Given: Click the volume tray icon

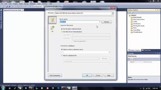Looking at the screenshot, I should (x=149, y=88).
